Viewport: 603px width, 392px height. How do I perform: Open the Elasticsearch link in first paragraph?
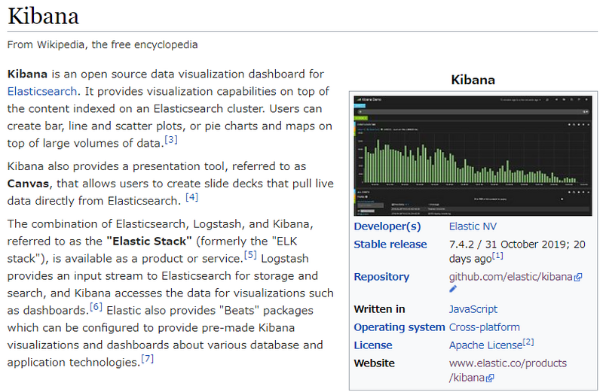(41, 91)
